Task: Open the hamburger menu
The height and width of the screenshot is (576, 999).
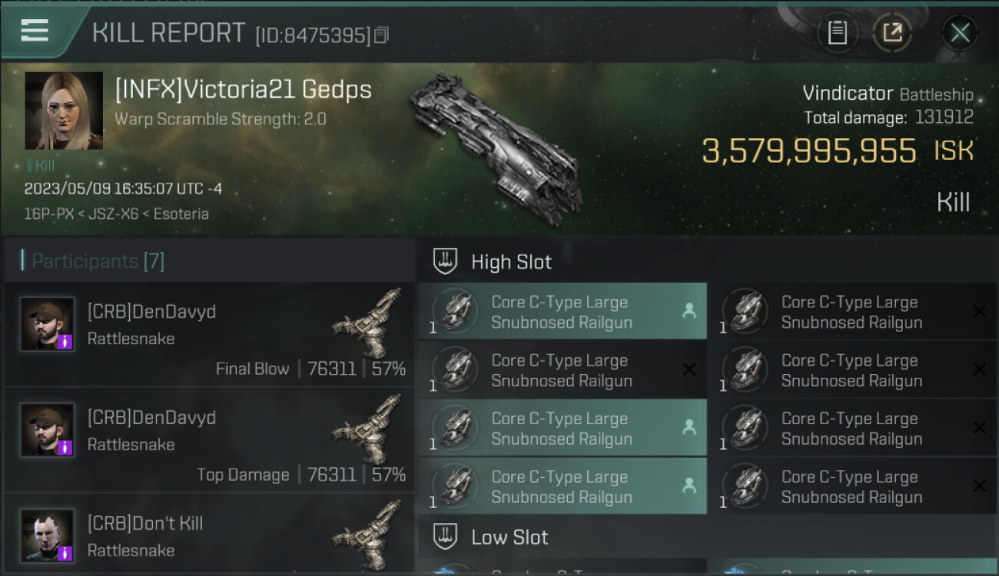Action: (35, 31)
